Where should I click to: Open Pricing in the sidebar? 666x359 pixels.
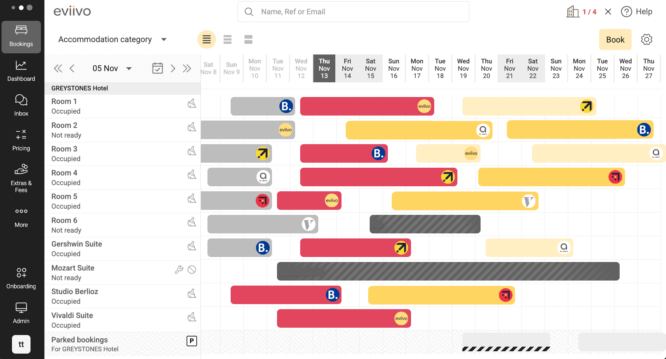21,140
